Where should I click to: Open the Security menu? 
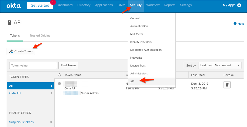(x=136, y=5)
